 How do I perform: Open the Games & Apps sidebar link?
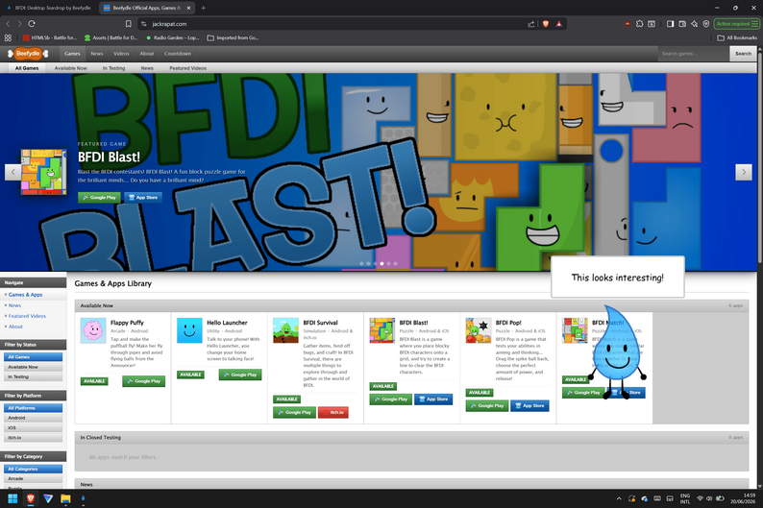coord(25,295)
